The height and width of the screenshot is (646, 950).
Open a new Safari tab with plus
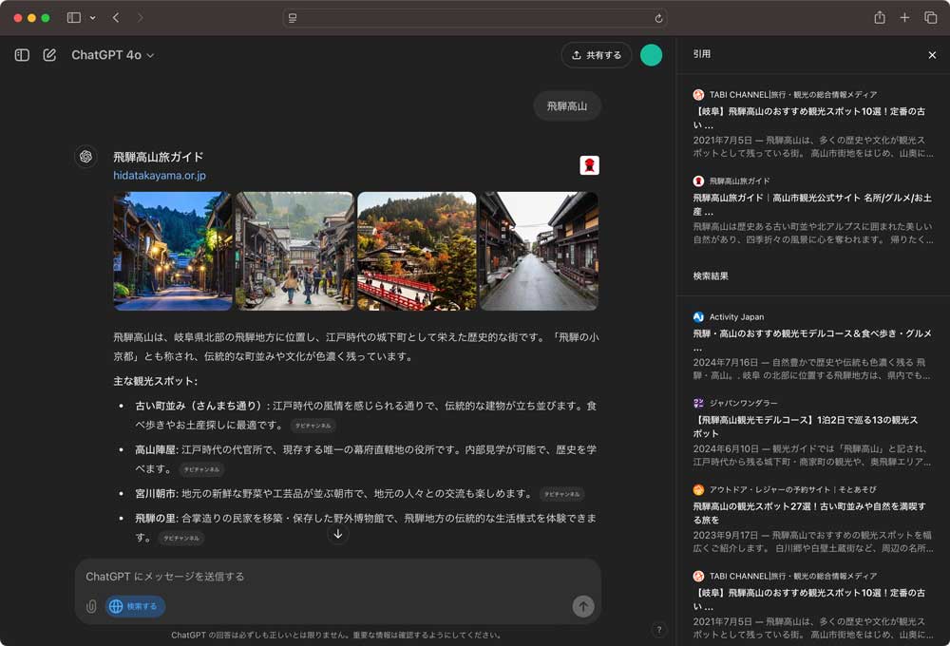(904, 17)
